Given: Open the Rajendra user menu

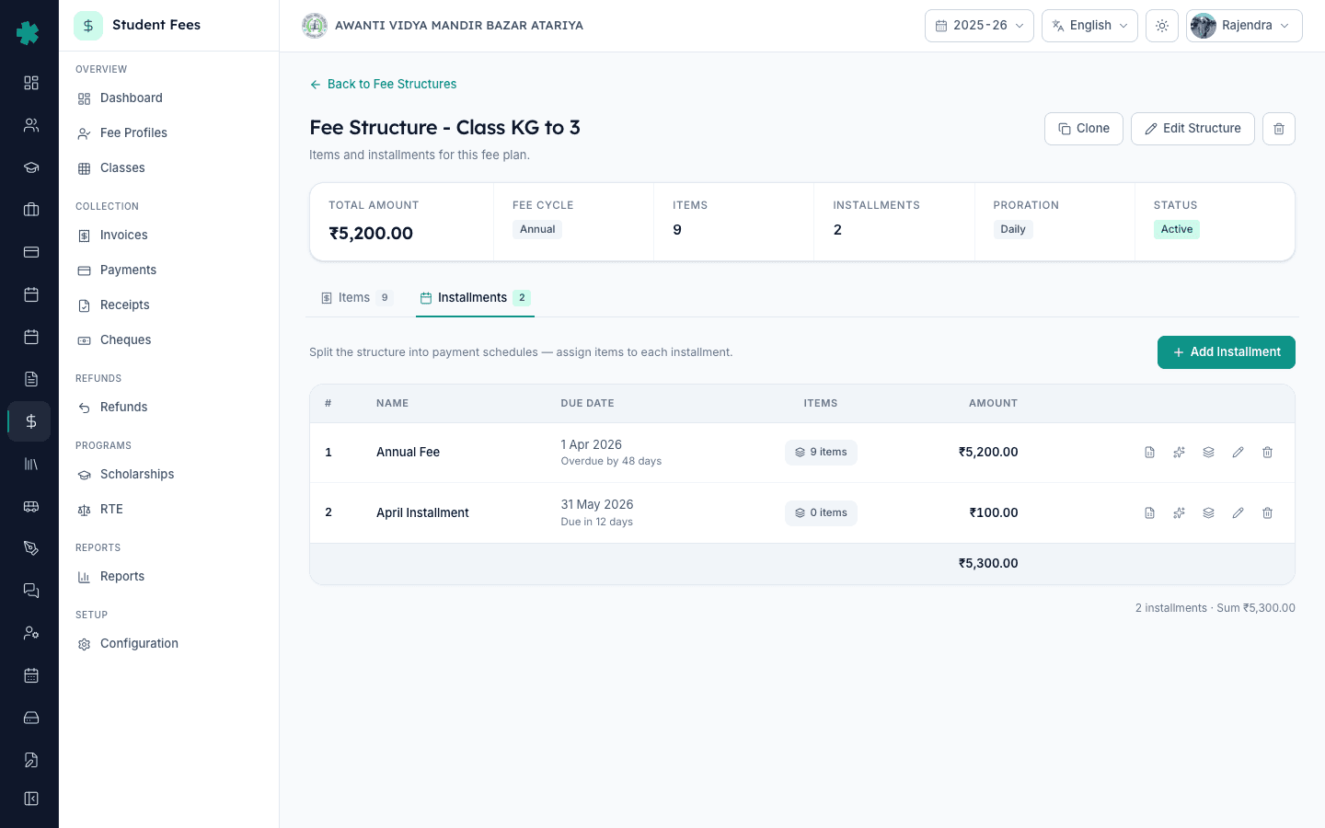Looking at the screenshot, I should (1244, 26).
